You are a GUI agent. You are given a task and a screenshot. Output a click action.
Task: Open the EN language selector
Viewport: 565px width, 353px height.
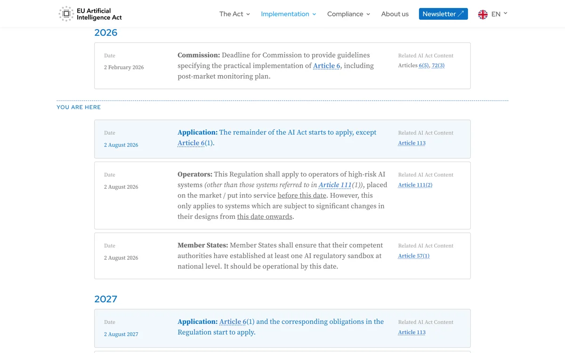click(x=492, y=14)
